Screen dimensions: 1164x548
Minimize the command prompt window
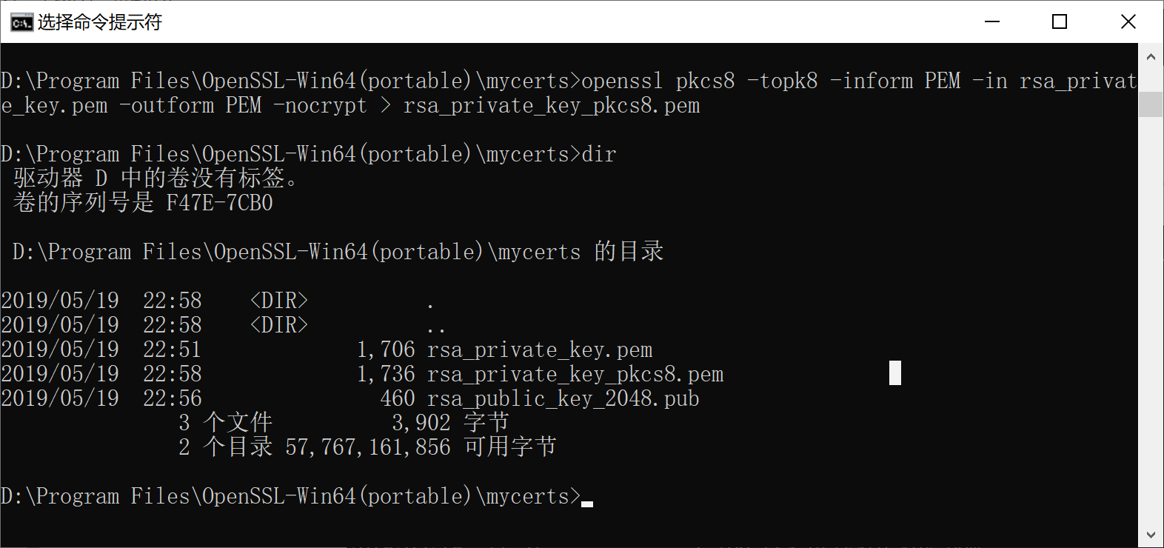tap(992, 21)
